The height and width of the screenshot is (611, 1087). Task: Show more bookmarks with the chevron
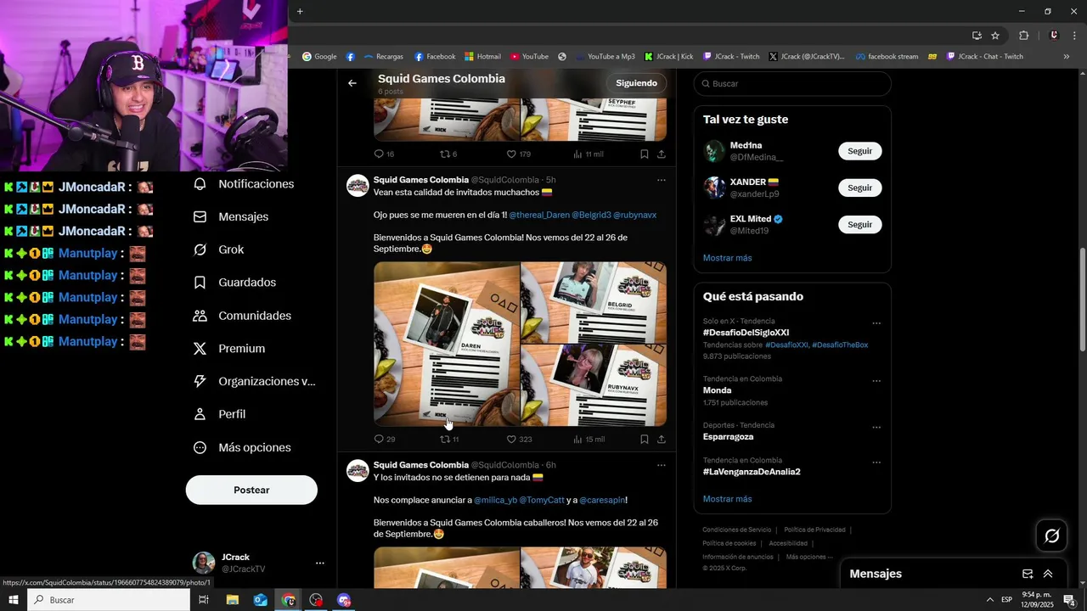[1067, 57]
